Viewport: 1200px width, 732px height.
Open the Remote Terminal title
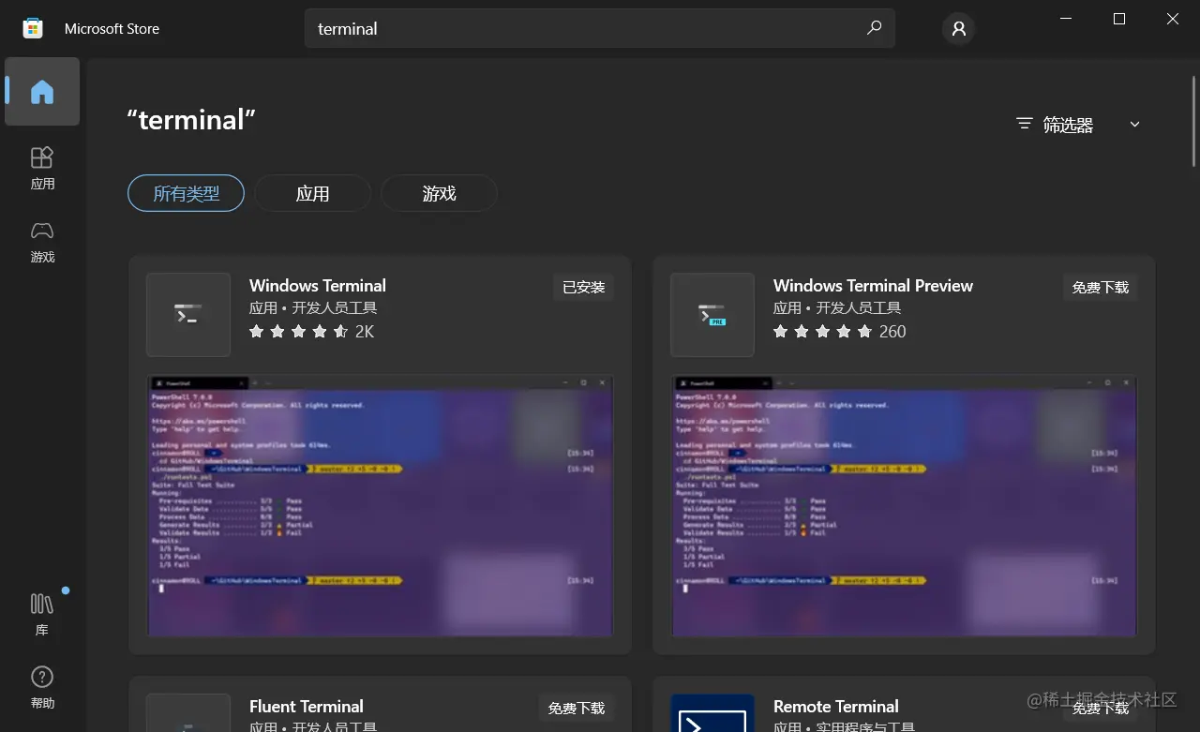[836, 707]
